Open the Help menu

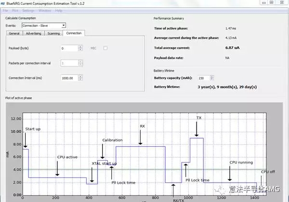[59, 11]
